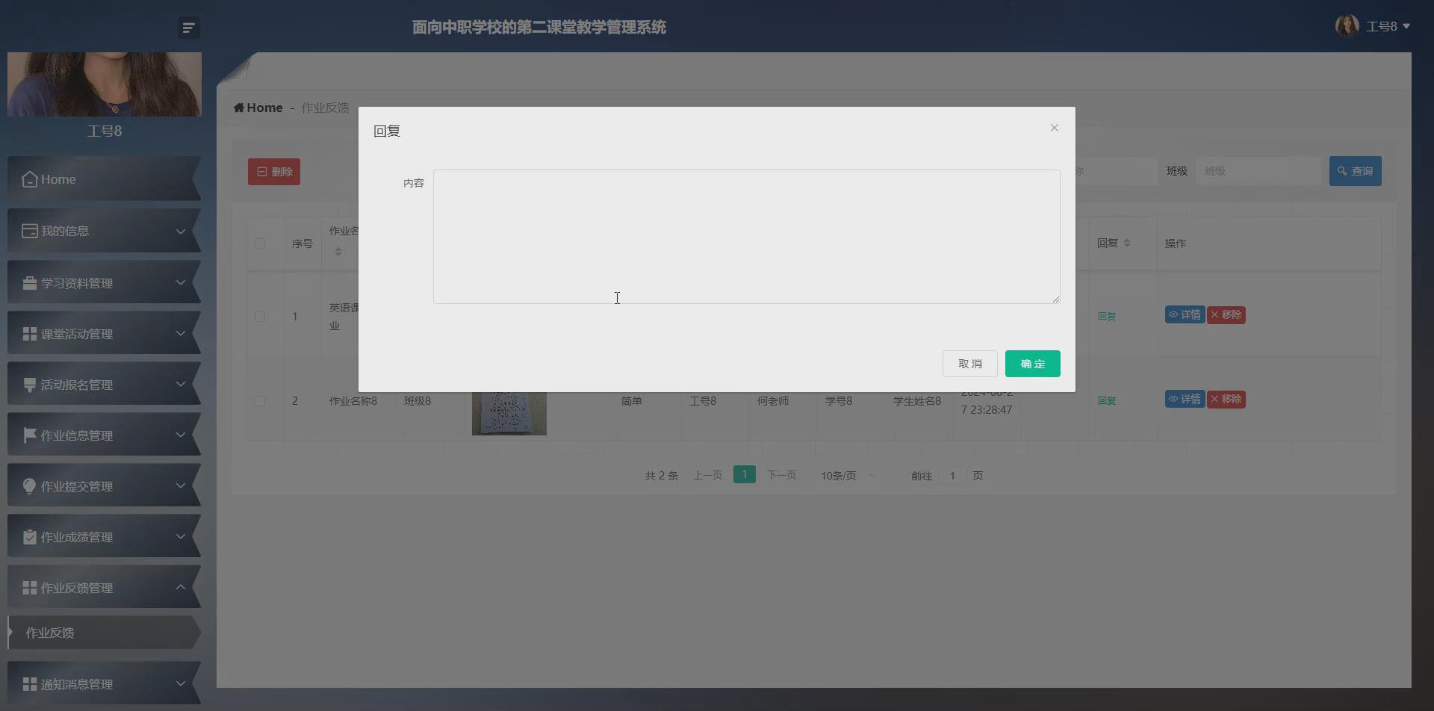The height and width of the screenshot is (711, 1434).
Task: Click the 通知消息管理 grid icon
Action: (28, 683)
